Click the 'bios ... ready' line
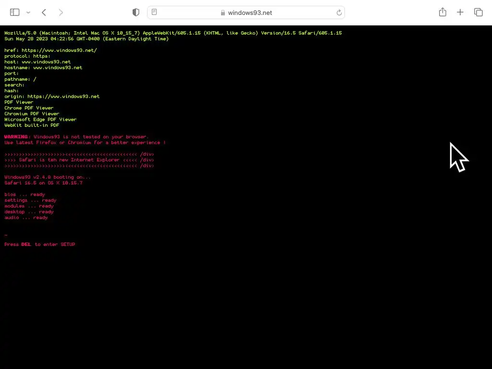 [x=25, y=195]
